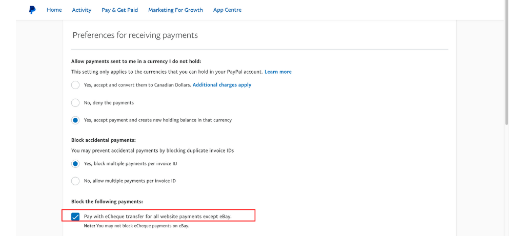Click the 'Pay with eCheque transfer' label text

[158, 217]
